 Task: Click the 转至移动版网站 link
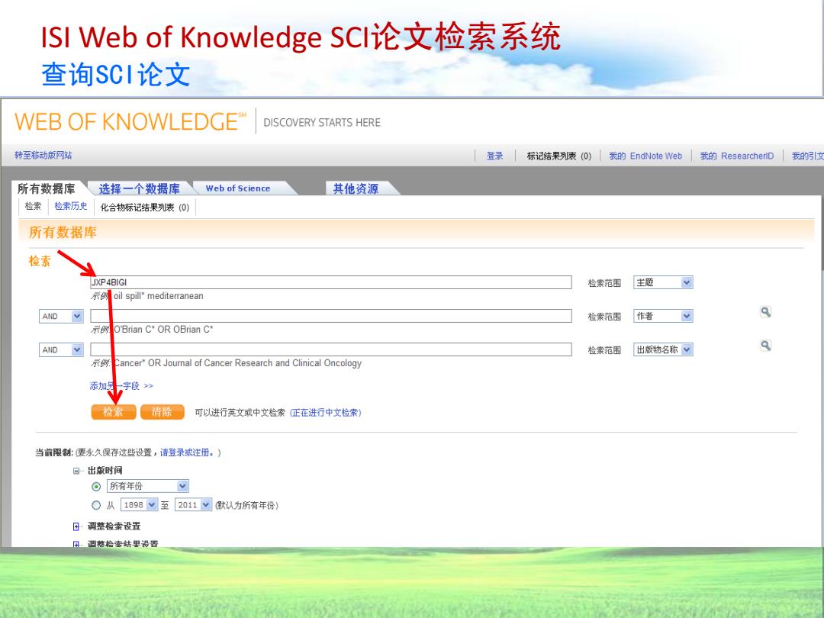point(43,156)
